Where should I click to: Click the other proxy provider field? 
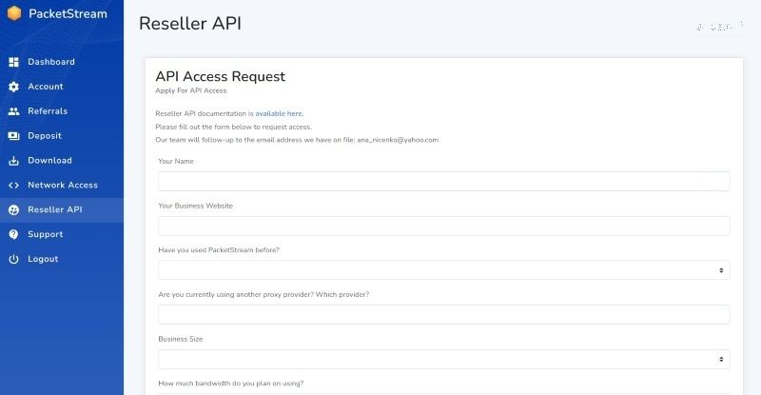443,315
